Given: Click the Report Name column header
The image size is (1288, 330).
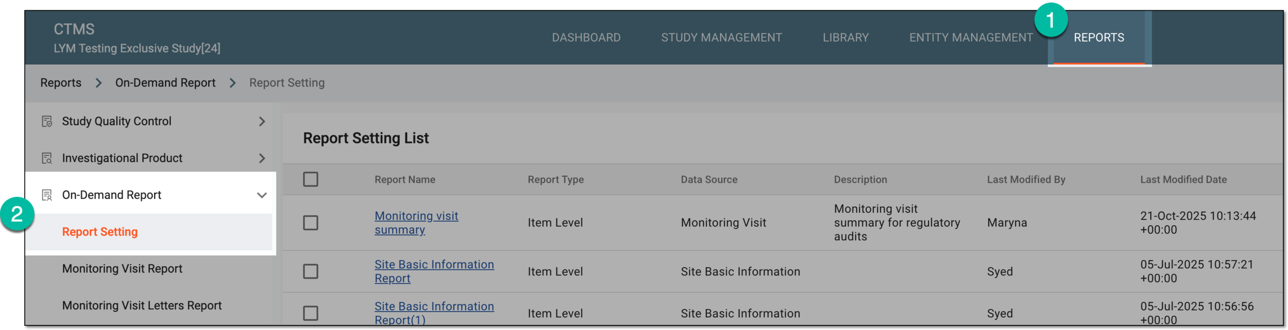Looking at the screenshot, I should [405, 179].
